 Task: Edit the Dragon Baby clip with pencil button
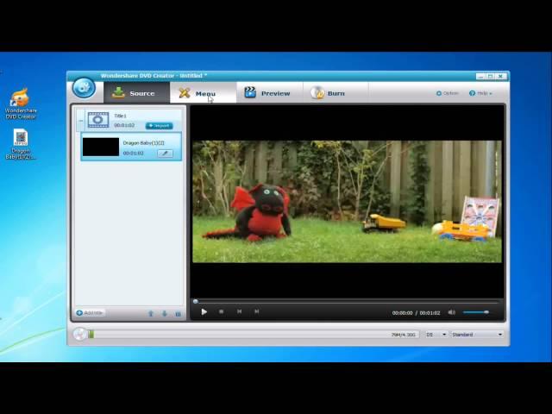(x=165, y=154)
